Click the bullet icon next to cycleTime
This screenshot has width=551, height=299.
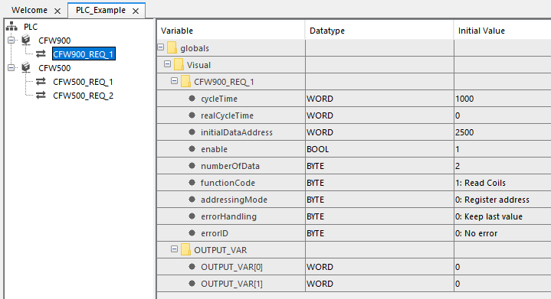192,99
